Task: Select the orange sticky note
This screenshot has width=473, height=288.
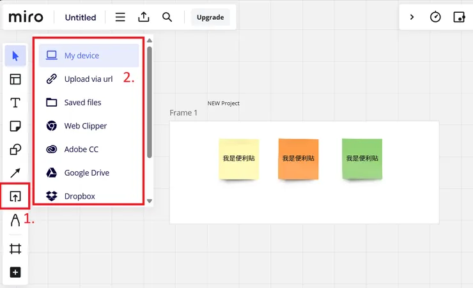Action: [299, 159]
